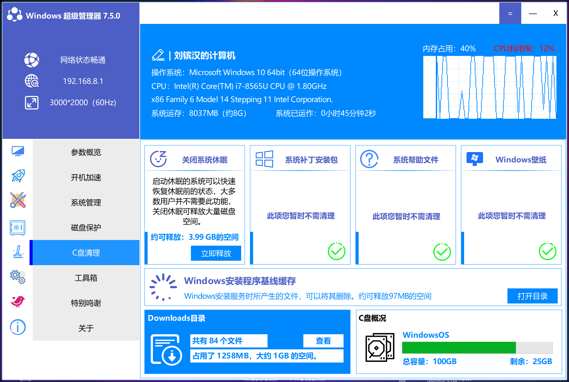The width and height of the screenshot is (569, 382).
Task: Click the gears icon for 工具箱
Action: [18, 277]
